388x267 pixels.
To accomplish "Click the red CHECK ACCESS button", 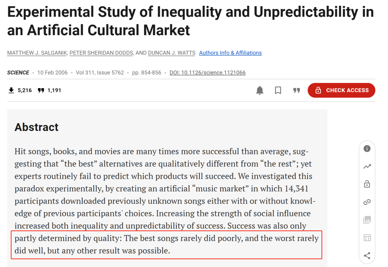I will click(x=342, y=90).
